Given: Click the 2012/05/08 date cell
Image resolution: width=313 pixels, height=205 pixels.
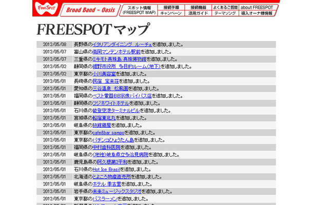Looking at the screenshot, I should click(54, 44).
